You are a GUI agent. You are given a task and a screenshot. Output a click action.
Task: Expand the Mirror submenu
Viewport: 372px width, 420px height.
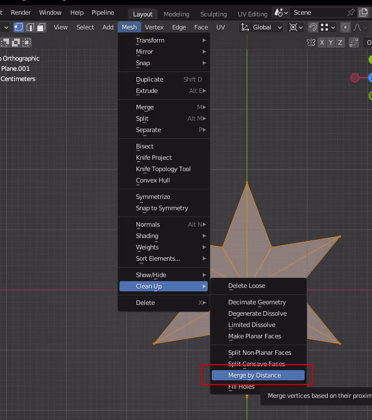pyautogui.click(x=164, y=52)
